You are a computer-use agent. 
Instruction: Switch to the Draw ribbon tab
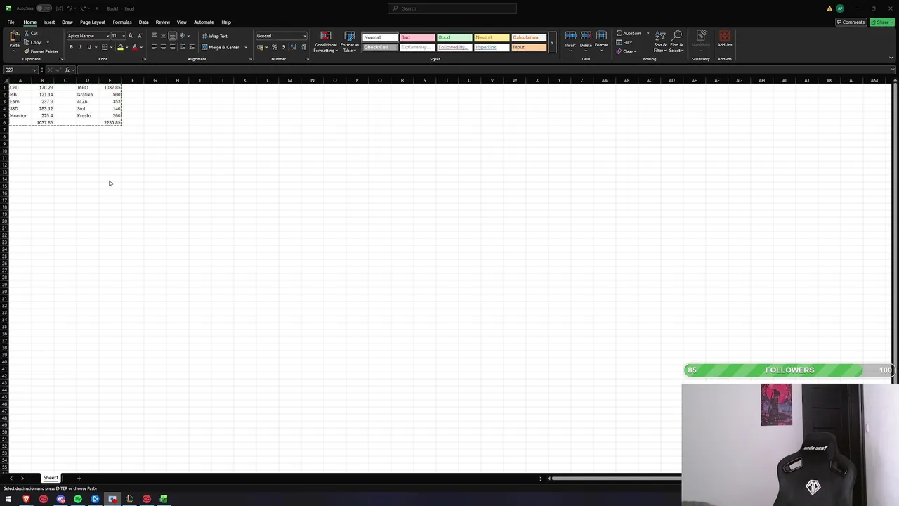pyautogui.click(x=67, y=22)
